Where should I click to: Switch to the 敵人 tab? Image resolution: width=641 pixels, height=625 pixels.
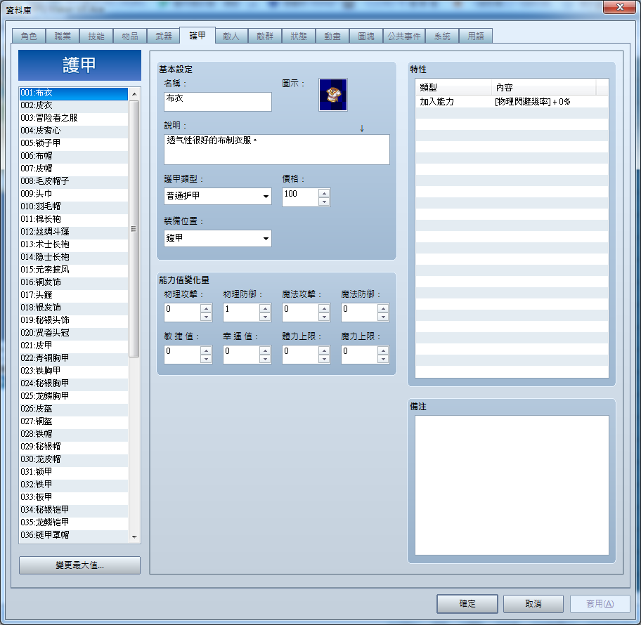231,36
